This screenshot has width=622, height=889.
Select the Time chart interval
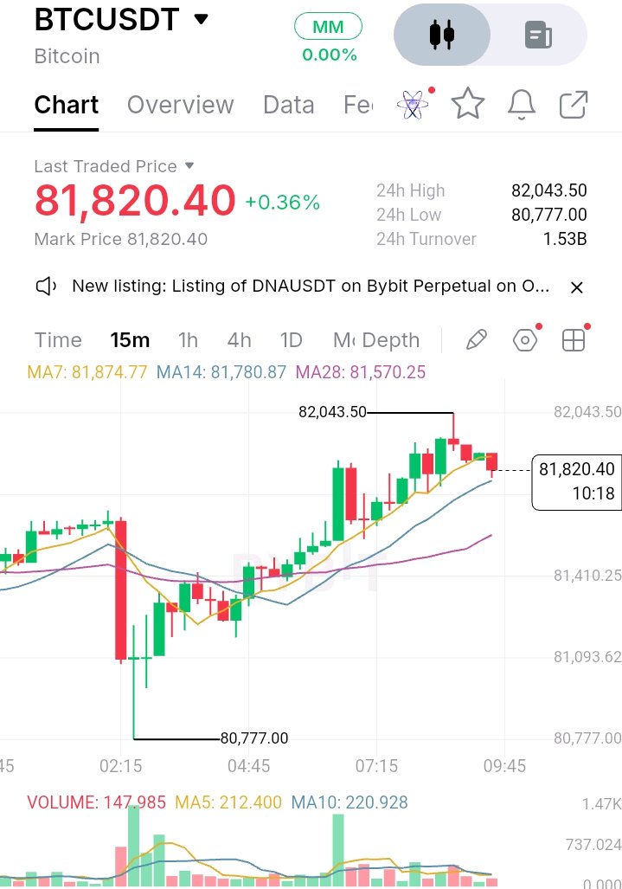58,340
